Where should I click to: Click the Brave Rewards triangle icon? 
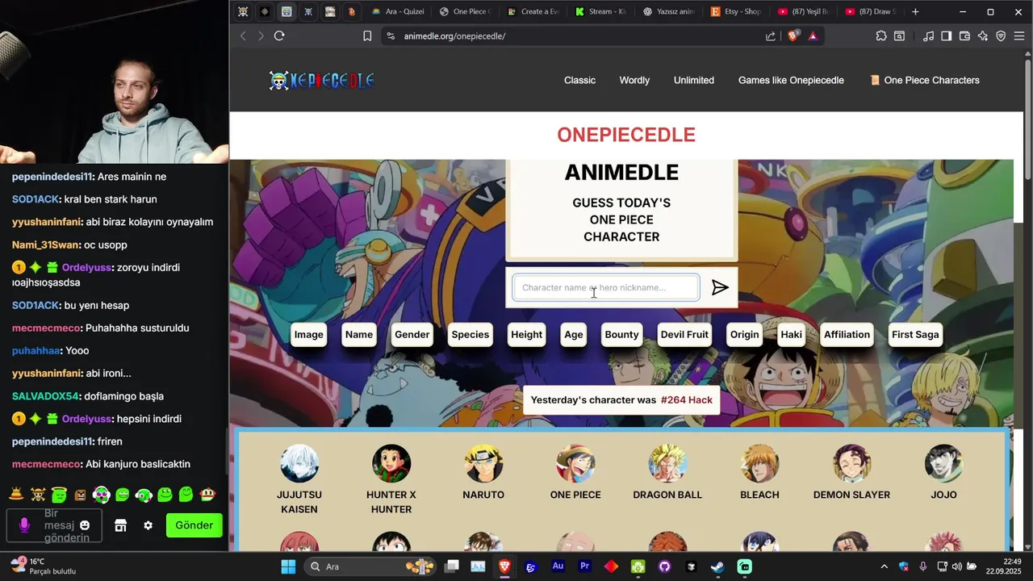(x=813, y=36)
